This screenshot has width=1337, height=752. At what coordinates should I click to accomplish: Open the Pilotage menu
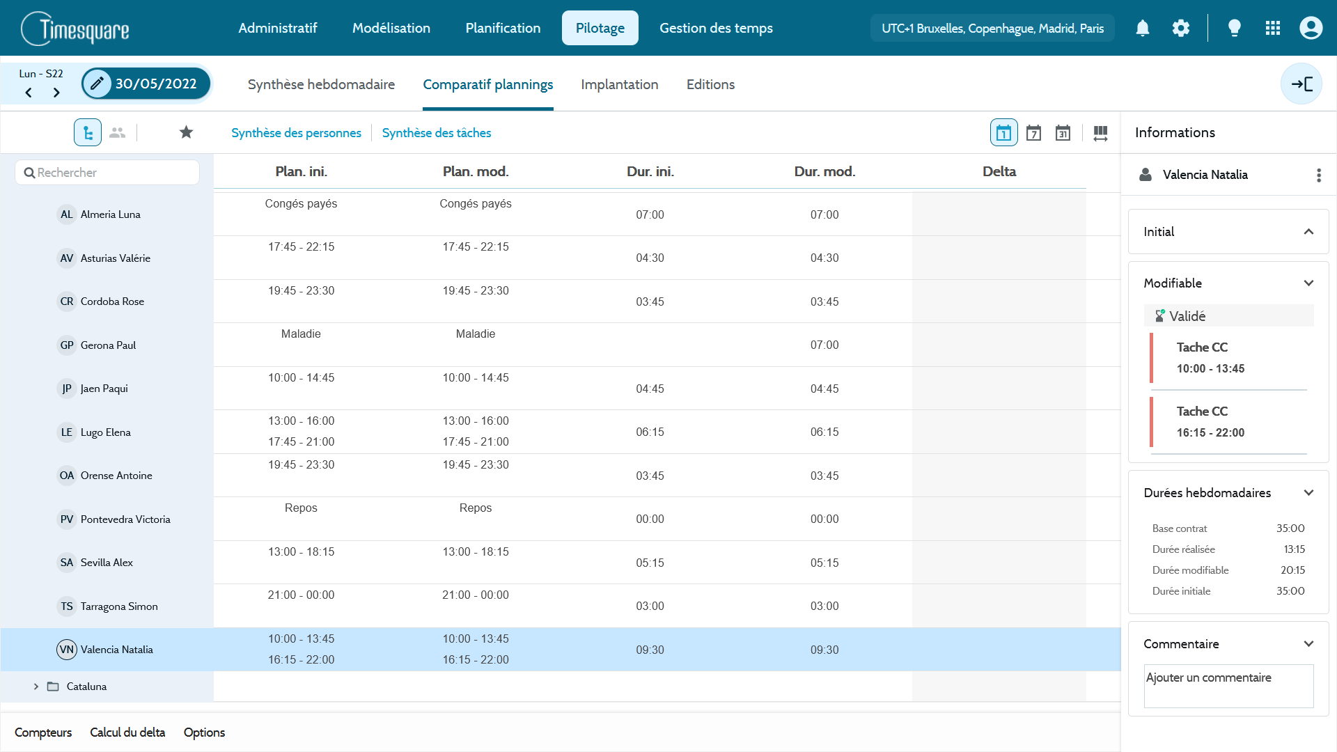pos(600,28)
